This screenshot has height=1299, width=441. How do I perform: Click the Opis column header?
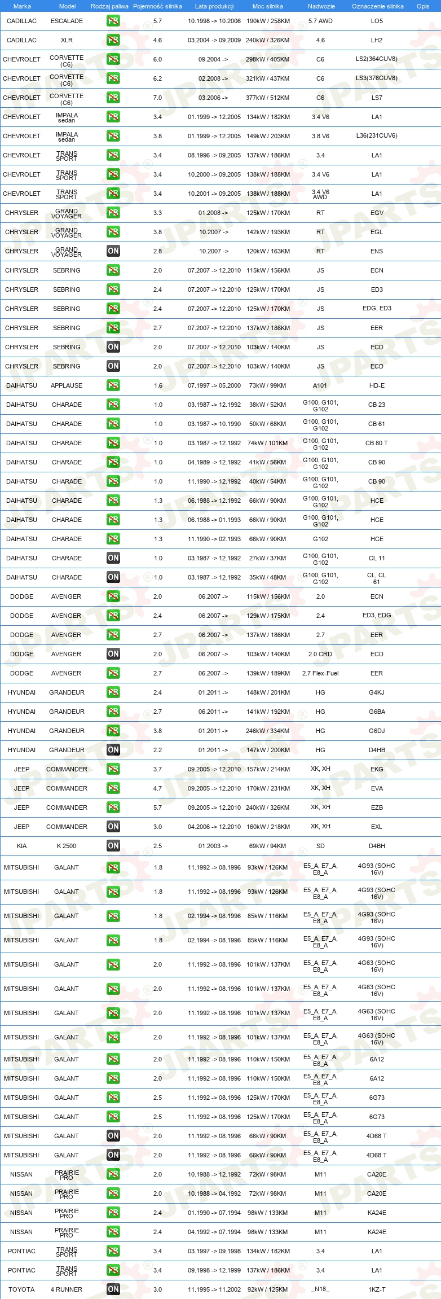click(423, 6)
